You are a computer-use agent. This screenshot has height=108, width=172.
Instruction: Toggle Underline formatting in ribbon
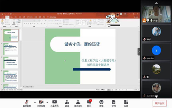[x=28, y=23]
